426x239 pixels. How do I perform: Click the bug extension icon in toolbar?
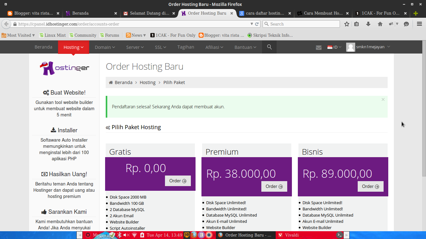(391, 24)
